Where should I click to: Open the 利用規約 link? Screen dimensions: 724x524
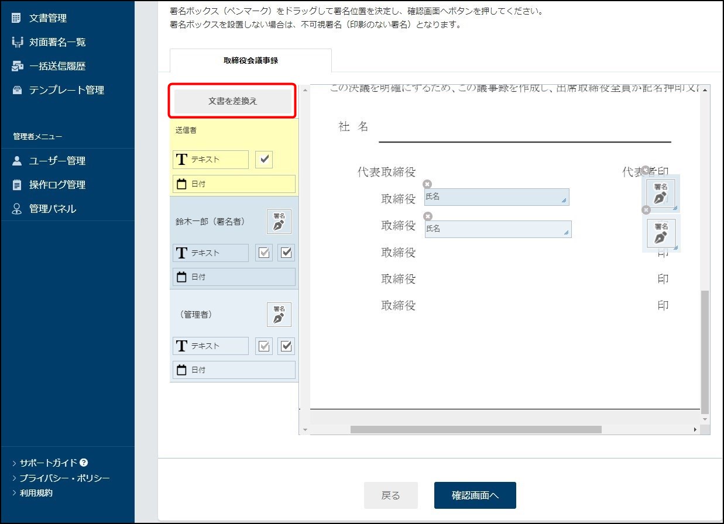pos(36,493)
